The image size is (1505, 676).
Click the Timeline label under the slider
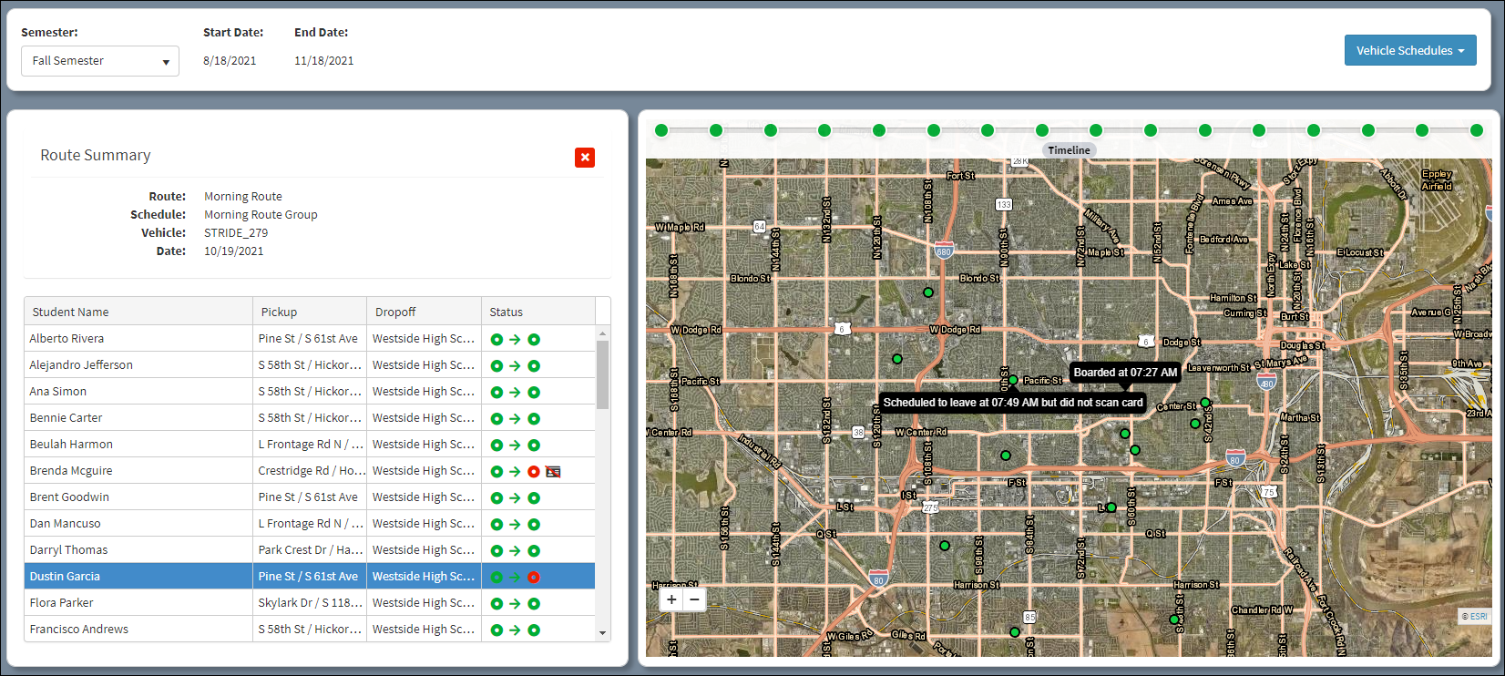click(1069, 150)
